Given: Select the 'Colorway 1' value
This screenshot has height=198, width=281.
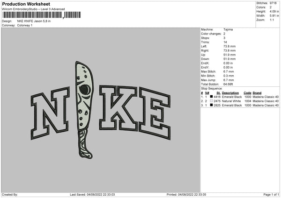Looking at the screenshot, I should (x=25, y=25).
